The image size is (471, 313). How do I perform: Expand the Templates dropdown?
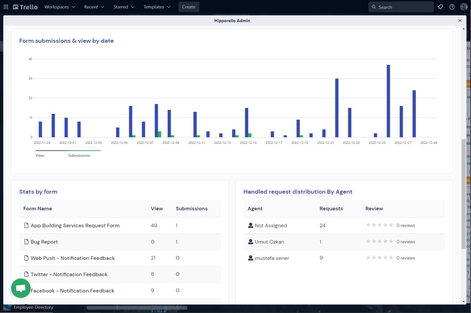(157, 7)
